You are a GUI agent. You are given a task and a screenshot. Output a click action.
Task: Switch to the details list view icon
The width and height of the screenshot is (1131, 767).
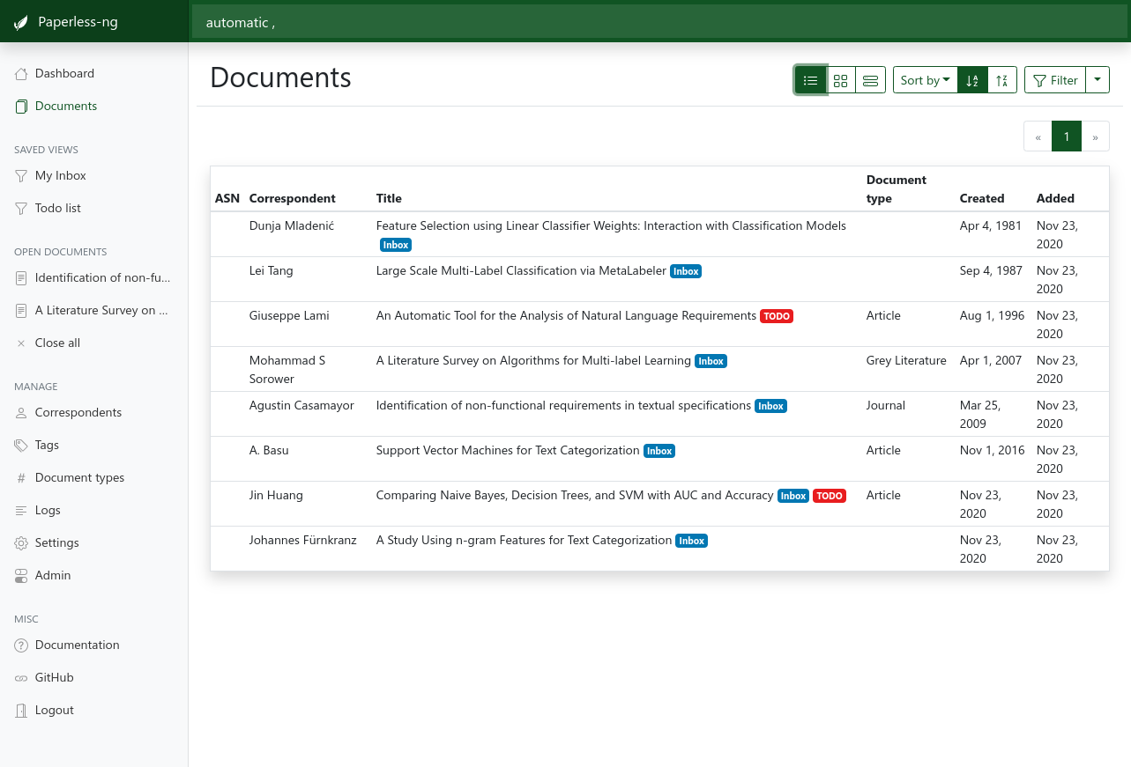(810, 80)
